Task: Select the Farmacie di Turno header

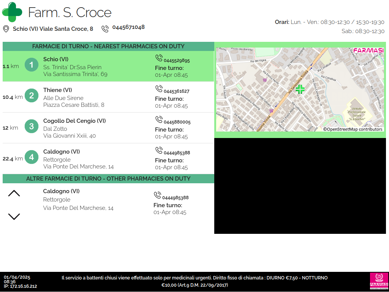Action: (108, 46)
